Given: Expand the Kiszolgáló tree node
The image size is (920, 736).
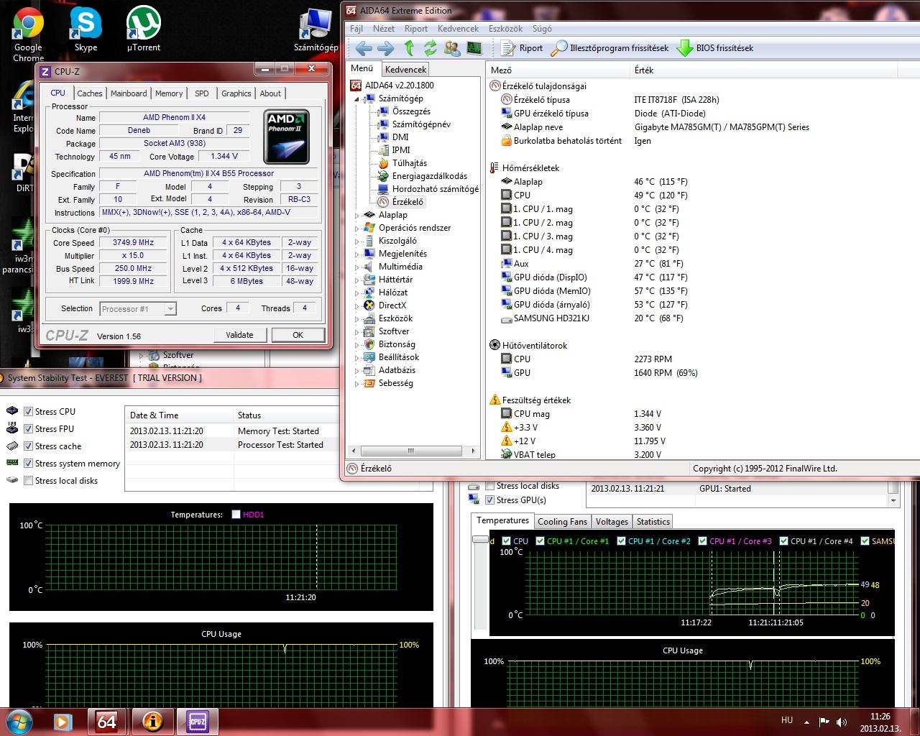Looking at the screenshot, I should pyautogui.click(x=356, y=241).
